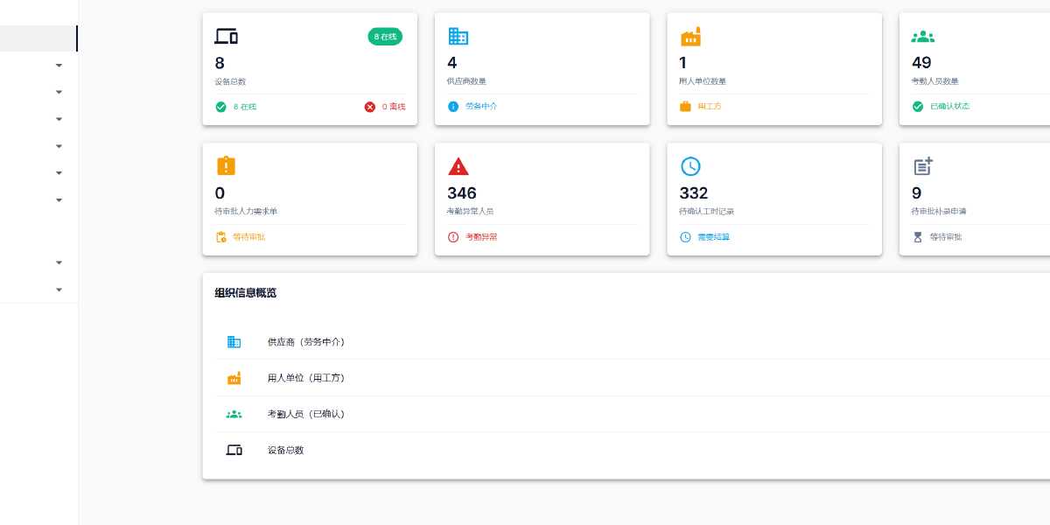Click the red X icon beside 0 离线
This screenshot has height=525, width=1050.
point(369,107)
